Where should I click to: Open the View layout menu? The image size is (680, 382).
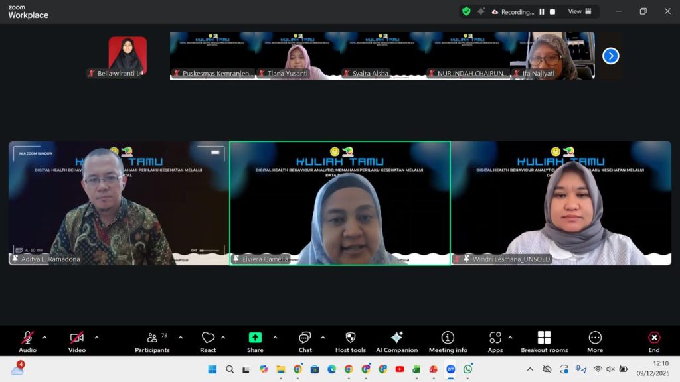[580, 11]
